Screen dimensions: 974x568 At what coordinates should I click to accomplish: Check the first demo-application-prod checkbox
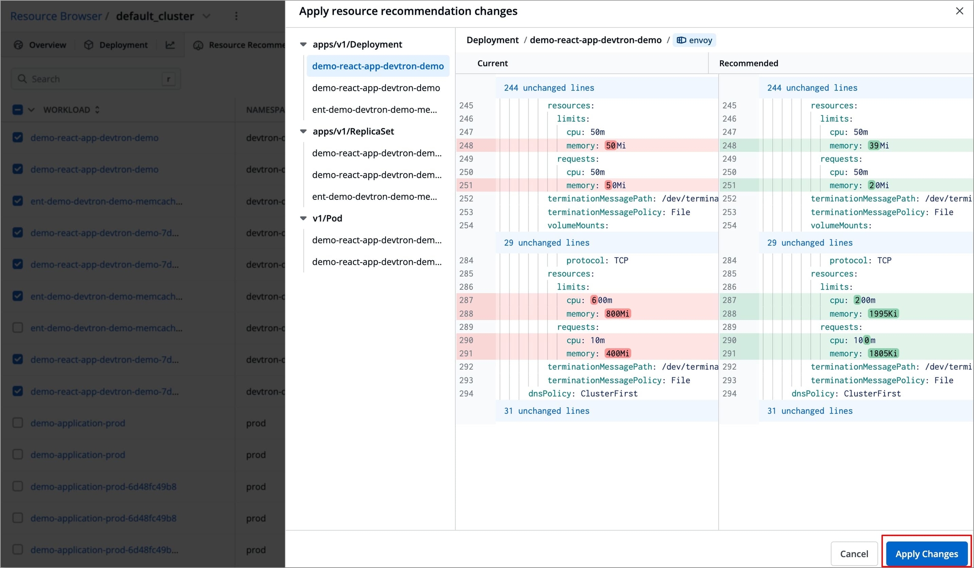click(x=18, y=423)
